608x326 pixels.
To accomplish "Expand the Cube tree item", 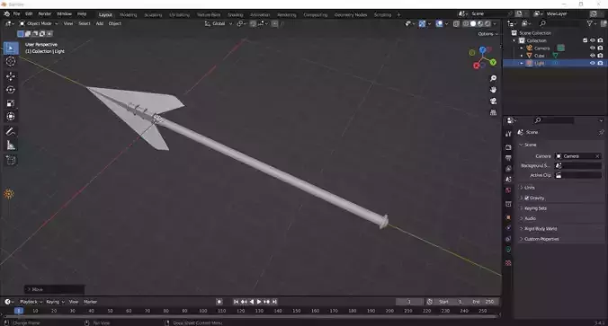I will tap(522, 56).
